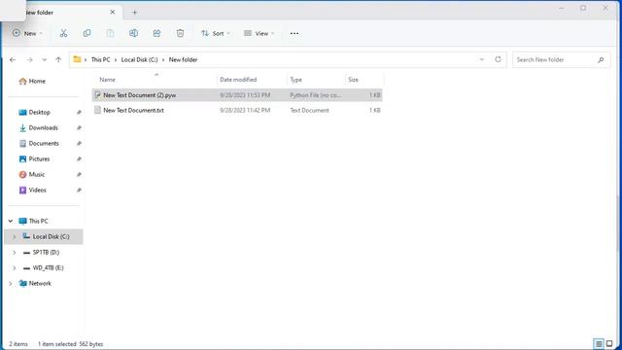Click the address bar folder icon
622x350 pixels.
[x=77, y=59]
